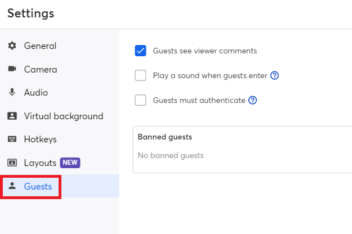Click help icon beside Guests must authenticate
This screenshot has width=352, height=234.
click(253, 101)
